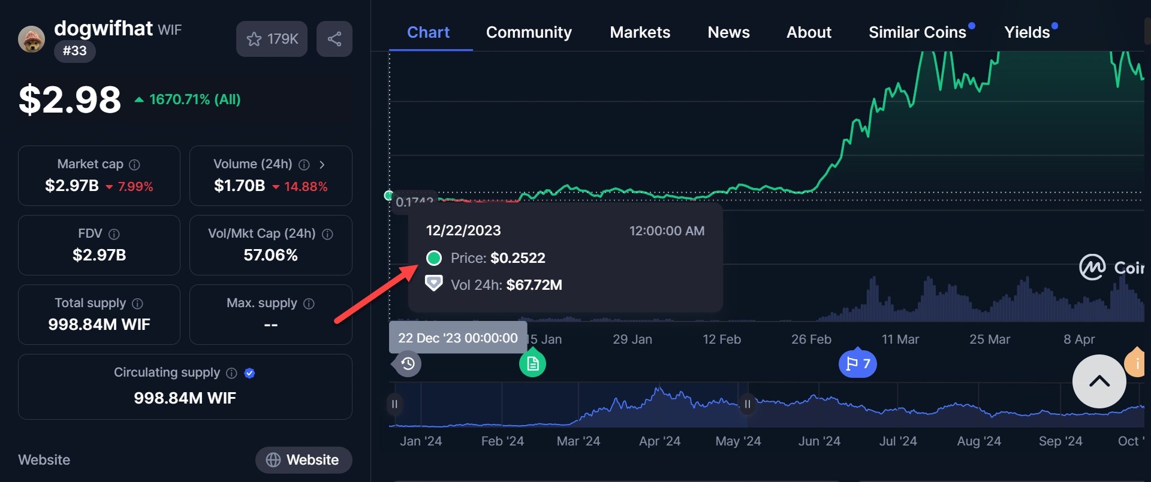1151x482 pixels.
Task: Click the blue flag marker with 7
Action: [857, 363]
